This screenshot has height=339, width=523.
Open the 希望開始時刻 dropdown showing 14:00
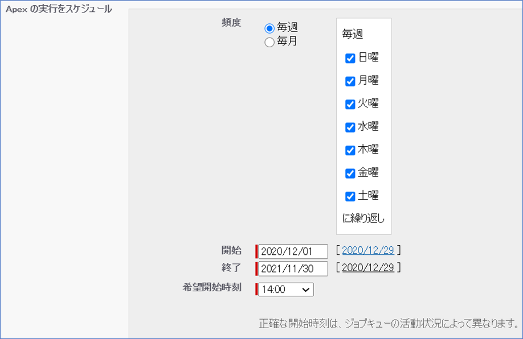pos(285,290)
